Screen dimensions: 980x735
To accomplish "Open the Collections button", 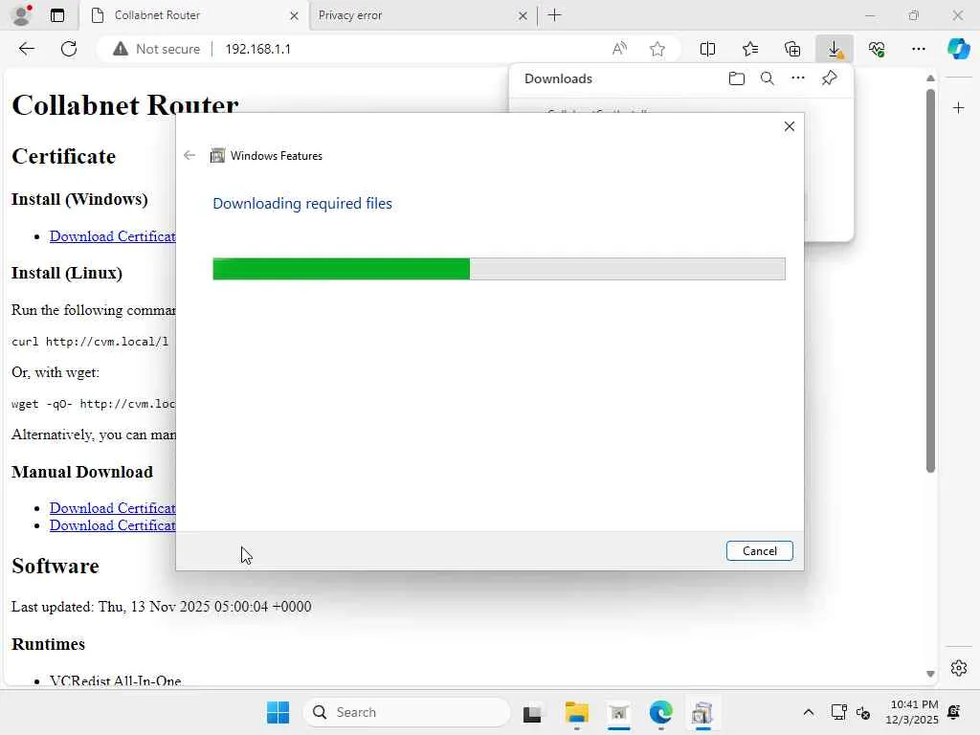I will coord(792,49).
